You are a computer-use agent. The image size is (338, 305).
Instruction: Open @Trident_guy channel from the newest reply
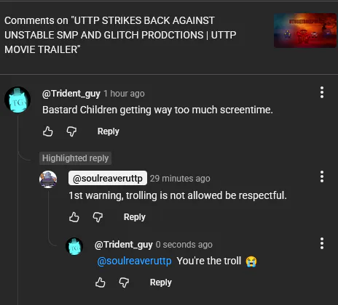pos(124,245)
